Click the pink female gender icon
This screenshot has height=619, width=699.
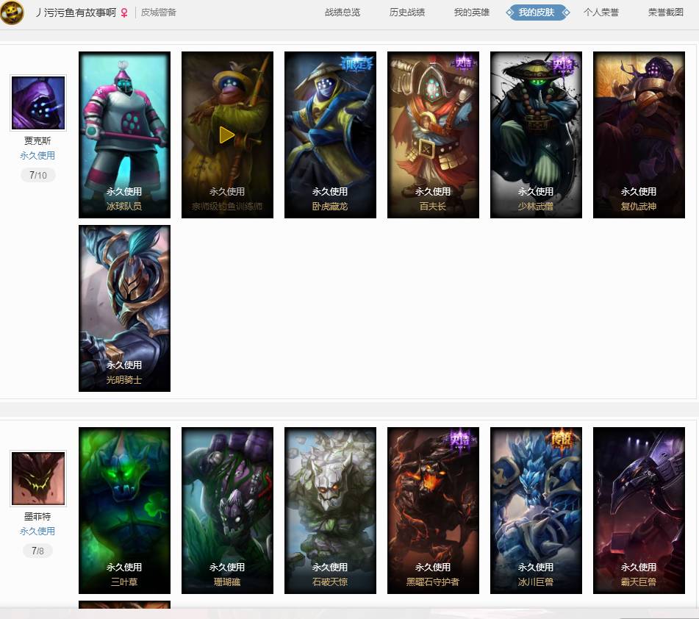(124, 12)
